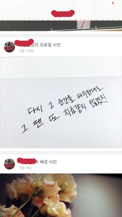
Task: Tap the 6:49 clock in the status bar
Action: coord(62,3)
